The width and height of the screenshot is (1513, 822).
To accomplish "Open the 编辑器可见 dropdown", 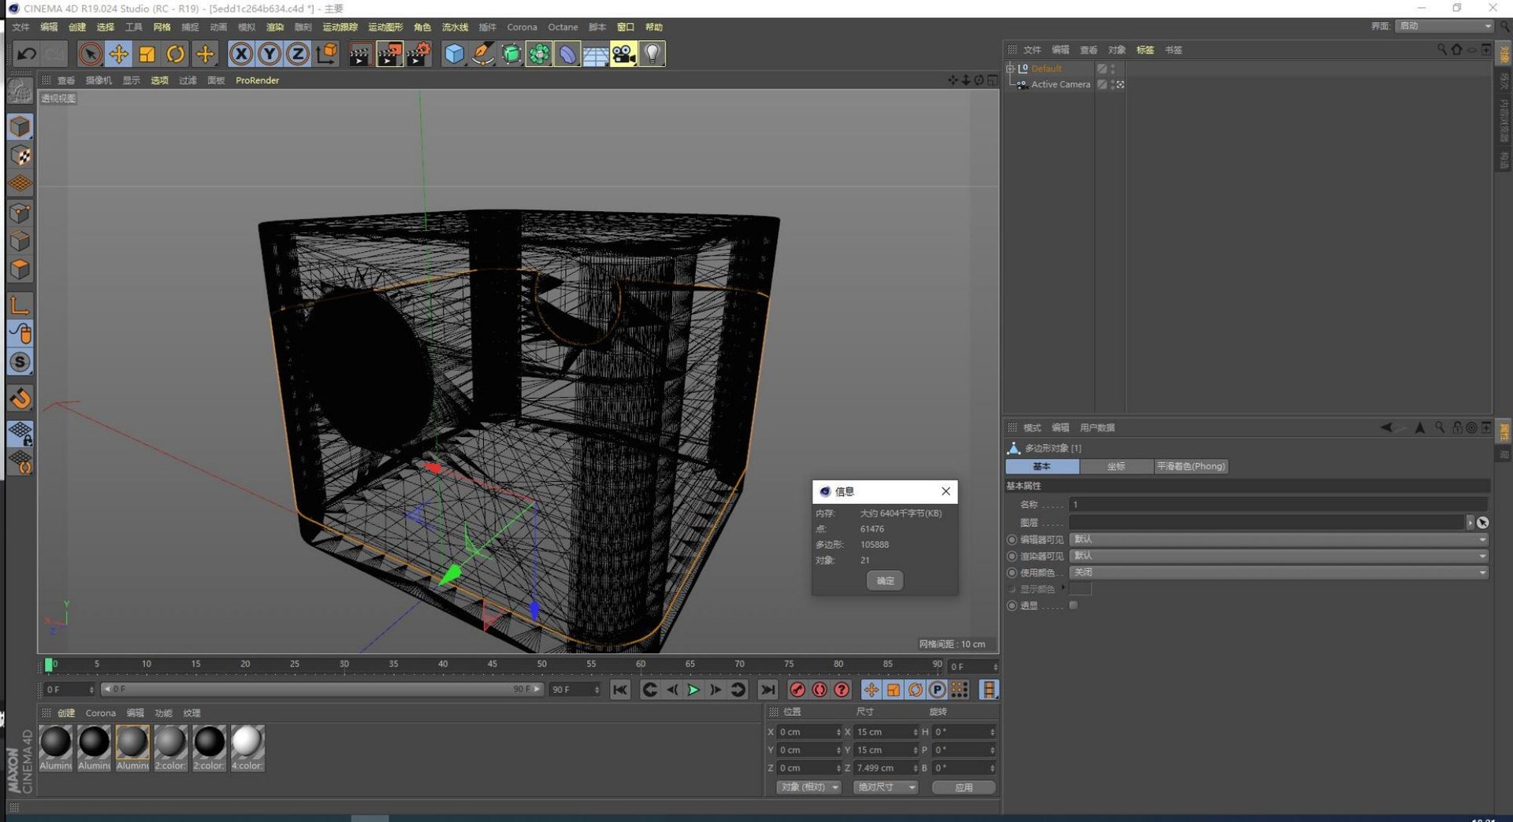I will pyautogui.click(x=1278, y=539).
